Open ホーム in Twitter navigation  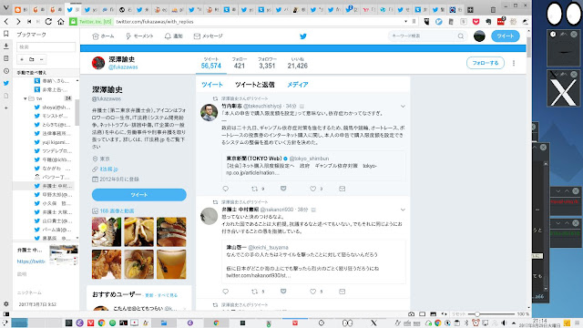[x=103, y=36]
